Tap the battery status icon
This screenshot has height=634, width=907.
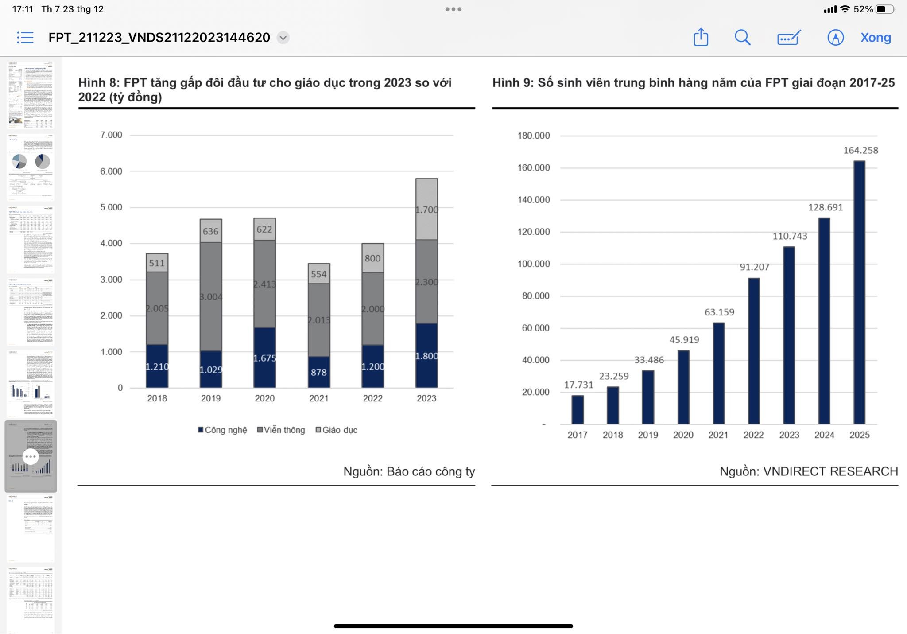885,9
